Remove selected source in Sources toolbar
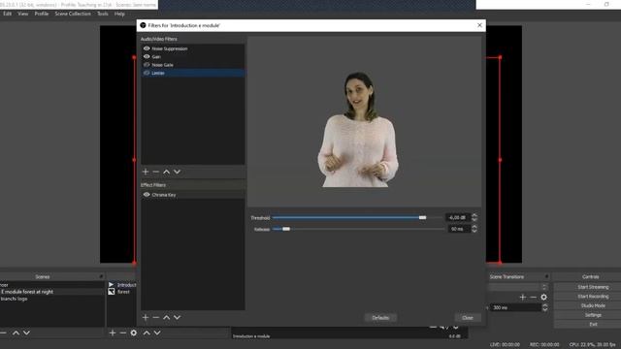Screen dimensions: 621x349 (123, 333)
